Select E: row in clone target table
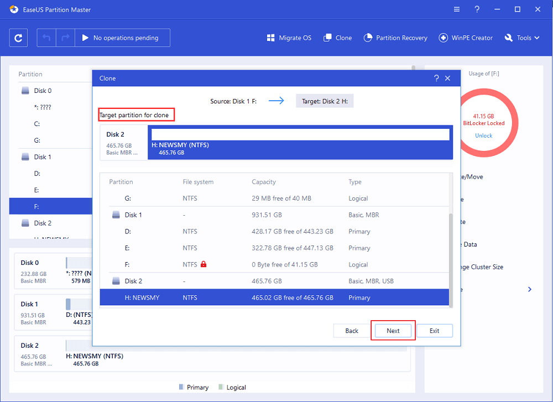553x402 pixels. pos(274,248)
